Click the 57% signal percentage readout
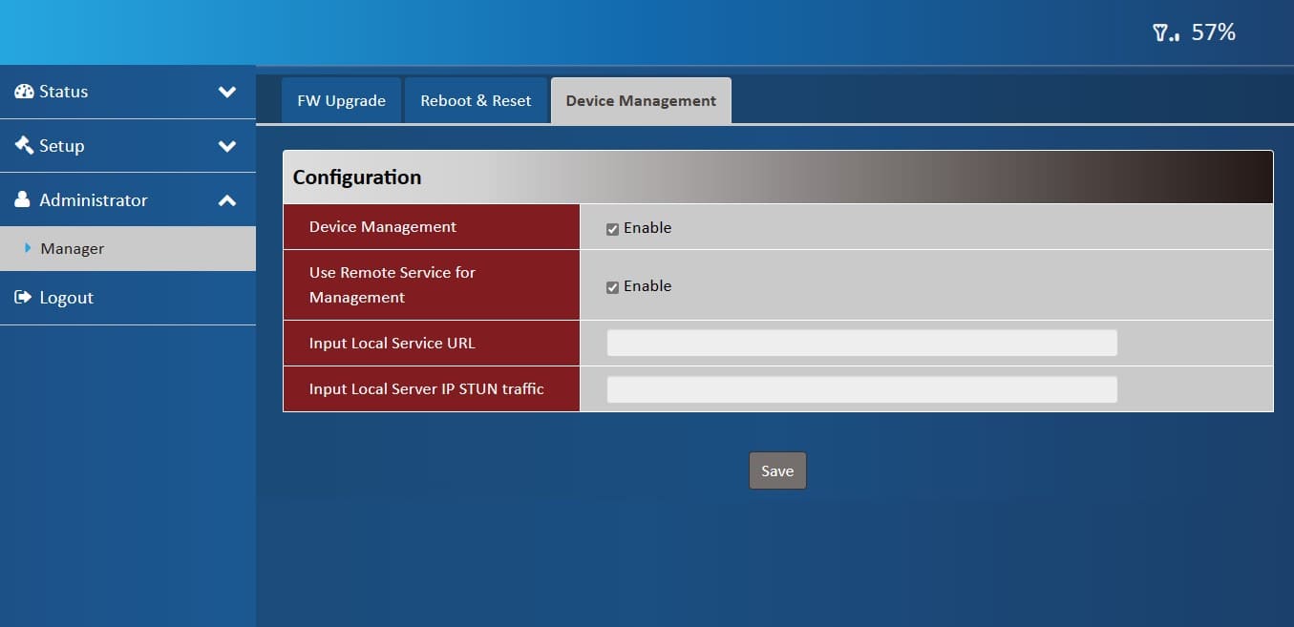This screenshot has width=1294, height=627. click(1213, 33)
